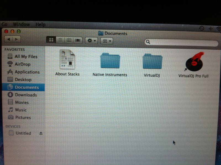Click the Time Machine menu bar icon
221x165 pixels.
pyautogui.click(x=202, y=28)
